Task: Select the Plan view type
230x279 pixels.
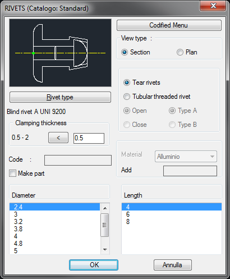Action: point(187,52)
